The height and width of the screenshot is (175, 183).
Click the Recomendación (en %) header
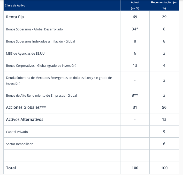[x=164, y=5]
